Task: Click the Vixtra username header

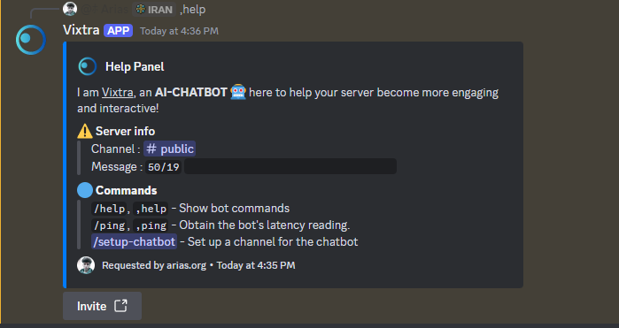Action: 81,30
